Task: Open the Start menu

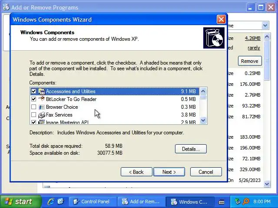Action: pos(20,201)
